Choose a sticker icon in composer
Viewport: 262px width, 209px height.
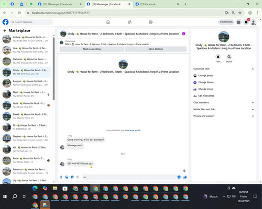pyautogui.click(x=72, y=177)
